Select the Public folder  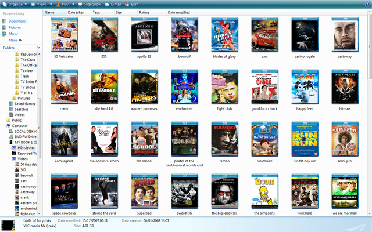click(13, 120)
